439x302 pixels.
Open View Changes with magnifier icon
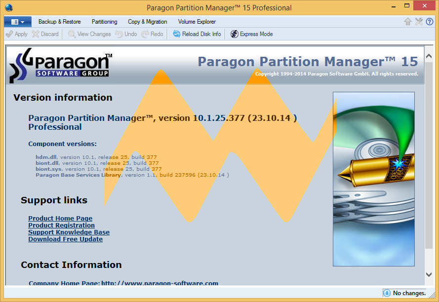coord(89,34)
